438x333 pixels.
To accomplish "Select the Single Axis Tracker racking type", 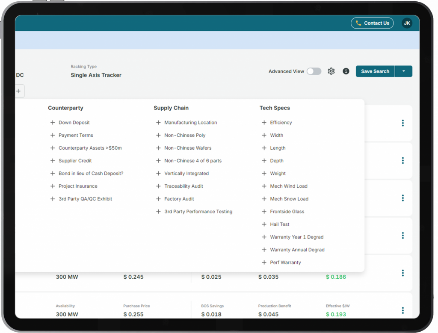I will pos(96,75).
